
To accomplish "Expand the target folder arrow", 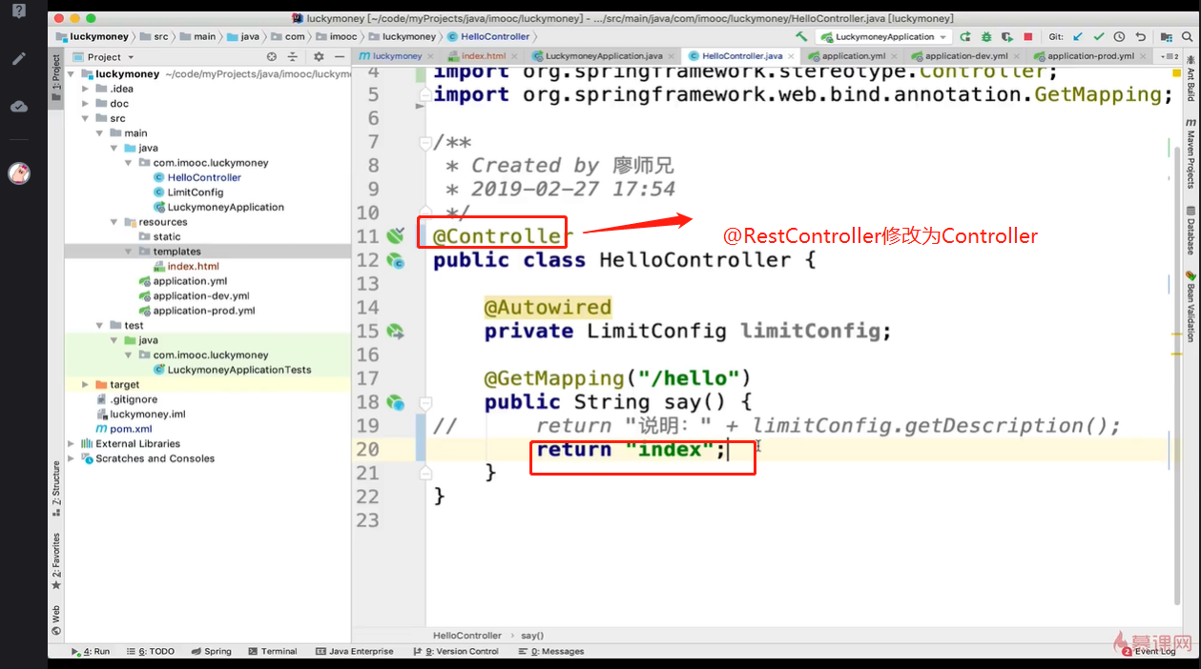I will coord(86,384).
